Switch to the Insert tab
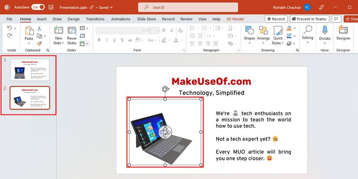Image resolution: width=358 pixels, height=179 pixels. point(42,19)
